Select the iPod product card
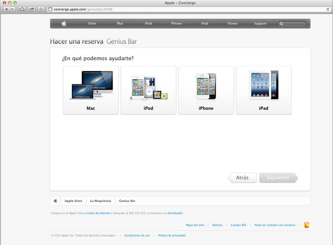This screenshot has height=245, width=333. (x=149, y=90)
